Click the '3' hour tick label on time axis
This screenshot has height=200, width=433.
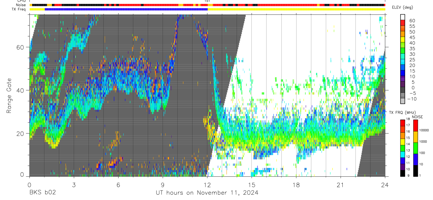74,185
